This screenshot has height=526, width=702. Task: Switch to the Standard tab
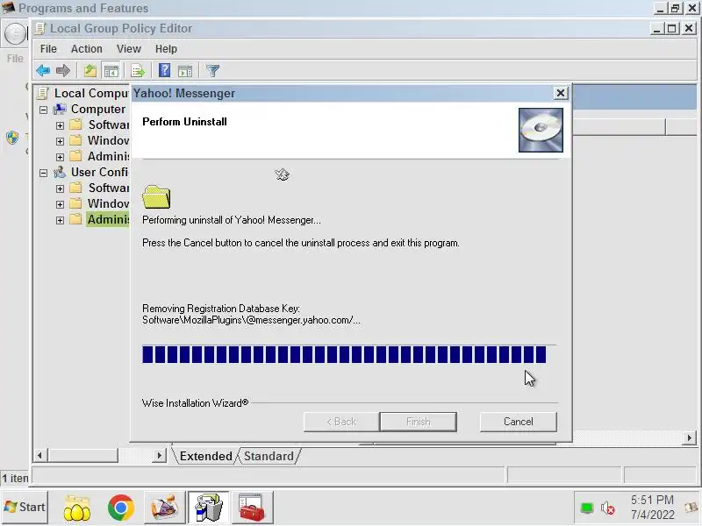269,456
